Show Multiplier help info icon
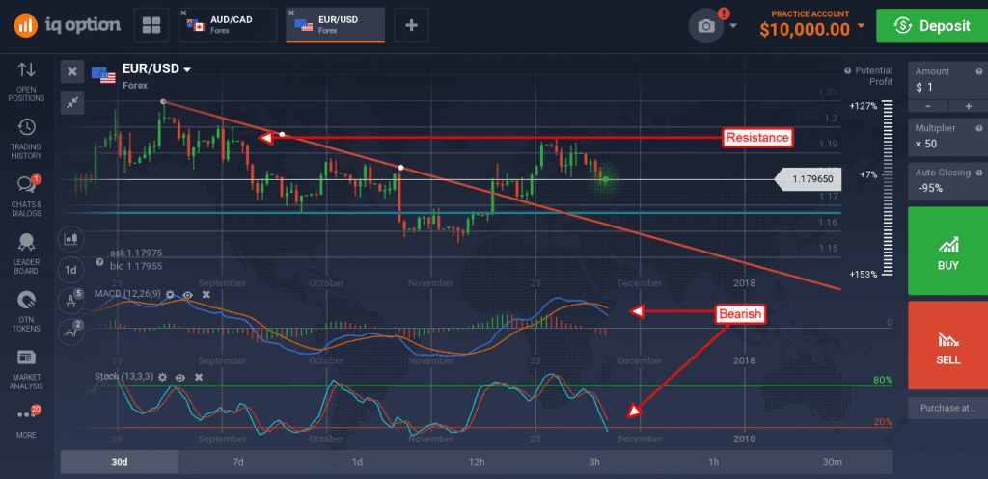 (x=978, y=128)
